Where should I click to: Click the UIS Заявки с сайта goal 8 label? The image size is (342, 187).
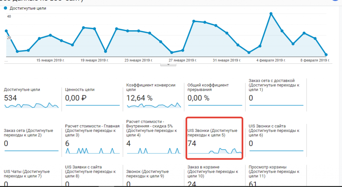[90, 172]
